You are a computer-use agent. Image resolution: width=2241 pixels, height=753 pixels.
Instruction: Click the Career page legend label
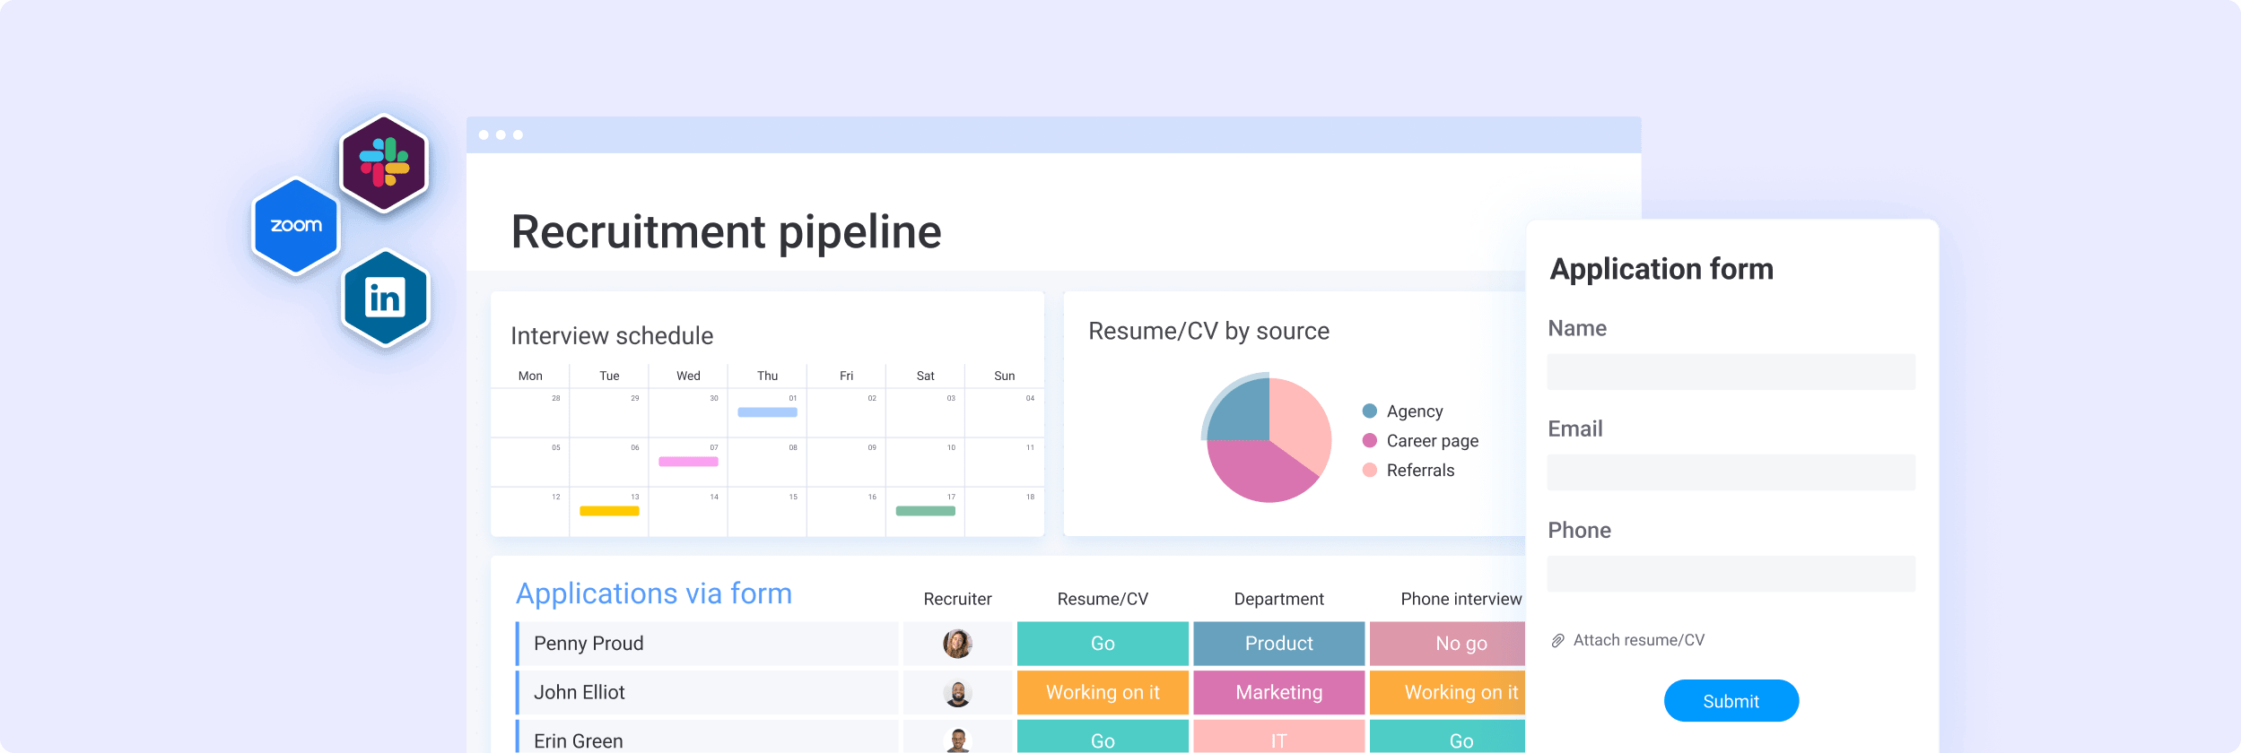point(1432,441)
